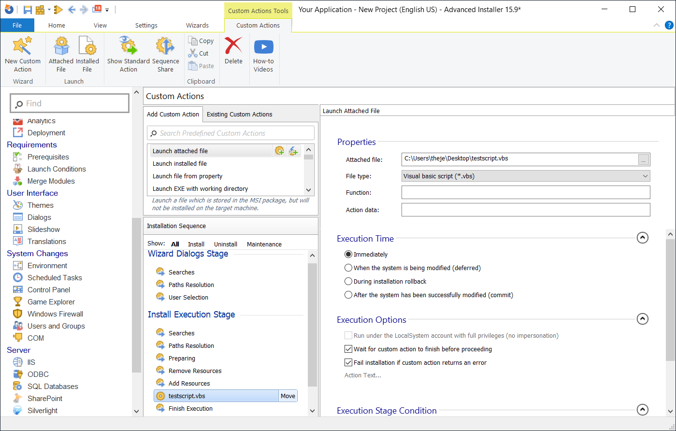Open the Sequence Share tool

click(x=165, y=55)
